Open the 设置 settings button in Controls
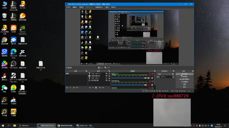Image resolution: width=229 pixels, height=128 pixels. pos(184,84)
